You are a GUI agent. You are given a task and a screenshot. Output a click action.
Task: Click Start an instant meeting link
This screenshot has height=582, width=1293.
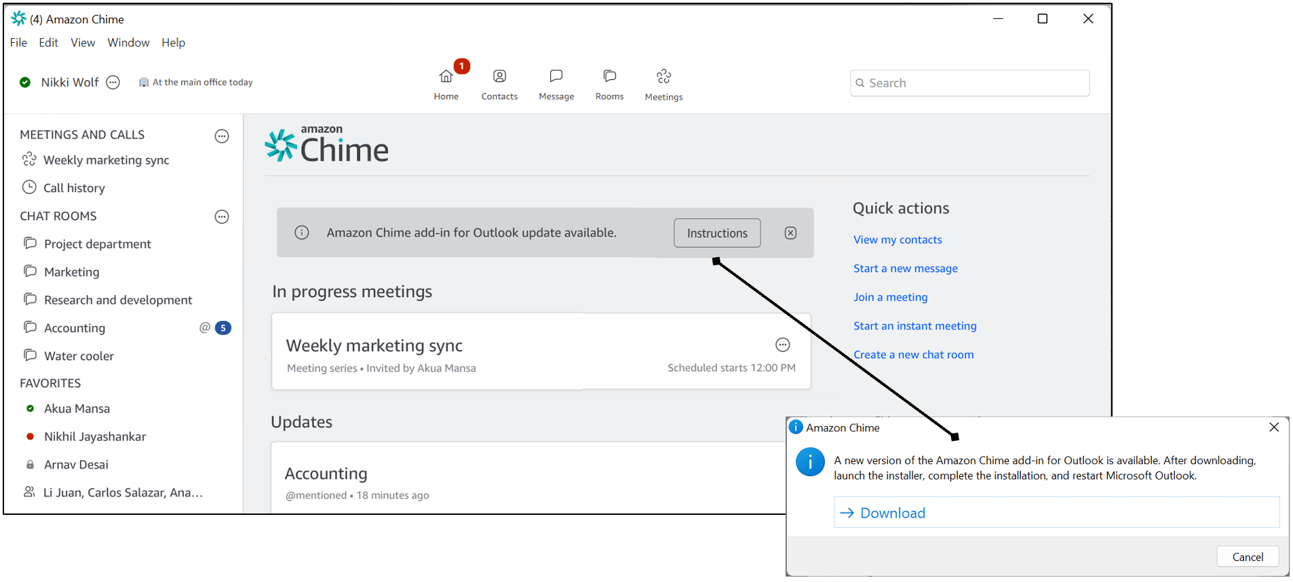915,326
